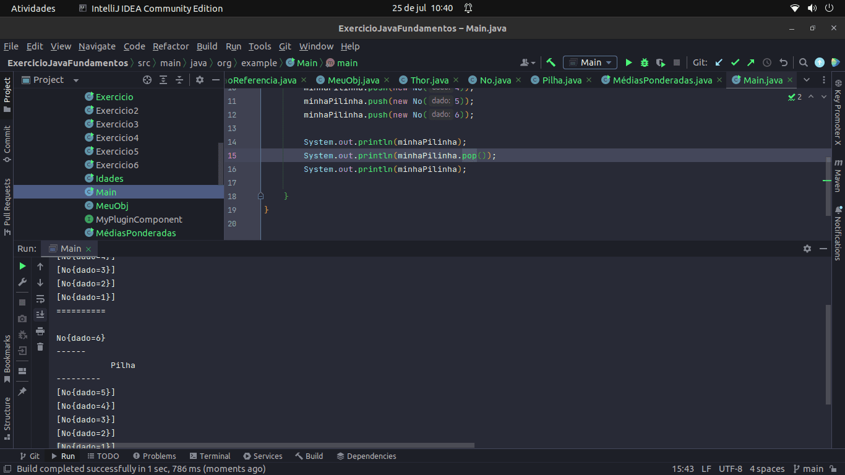Open the Main run configuration dropdown
Viewport: 845px width, 475px height.
(x=590, y=62)
